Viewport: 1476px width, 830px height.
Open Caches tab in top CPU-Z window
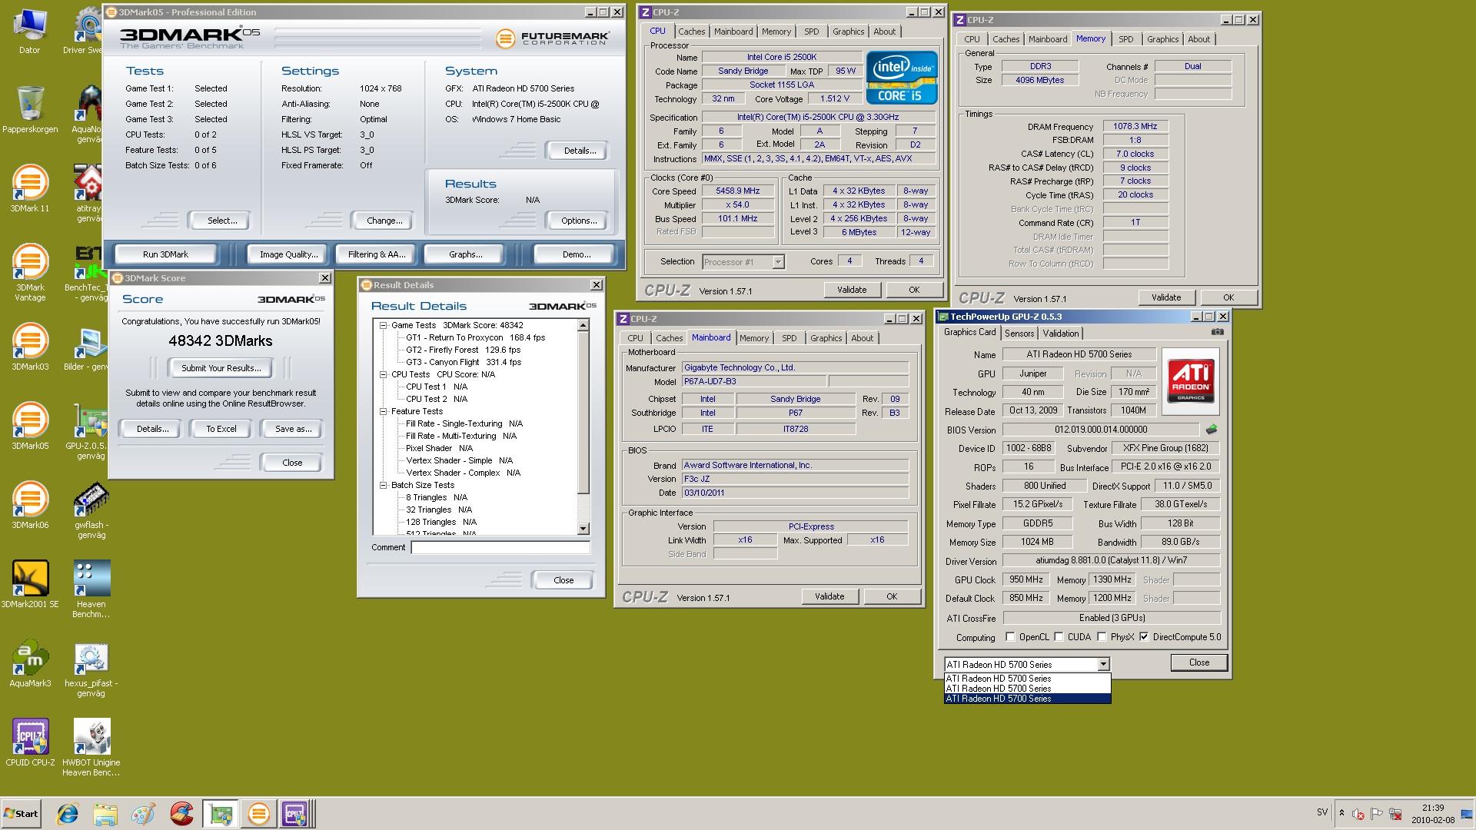691,32
